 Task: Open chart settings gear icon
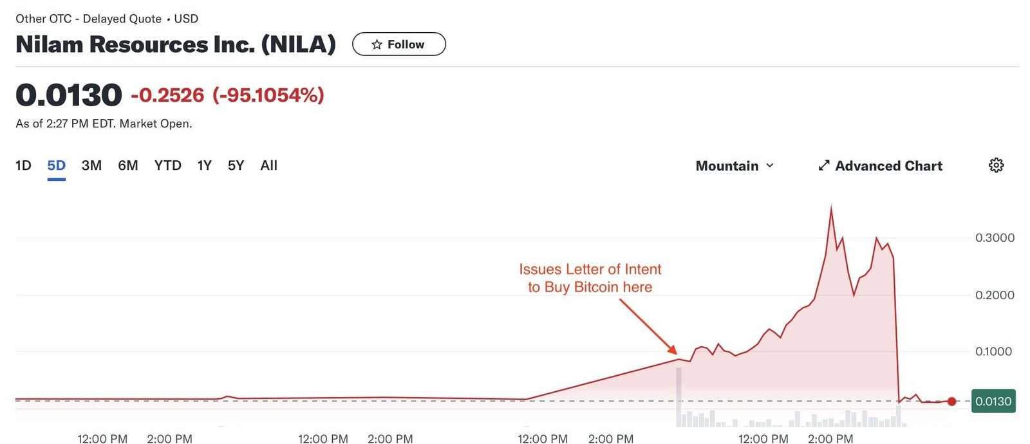[996, 165]
